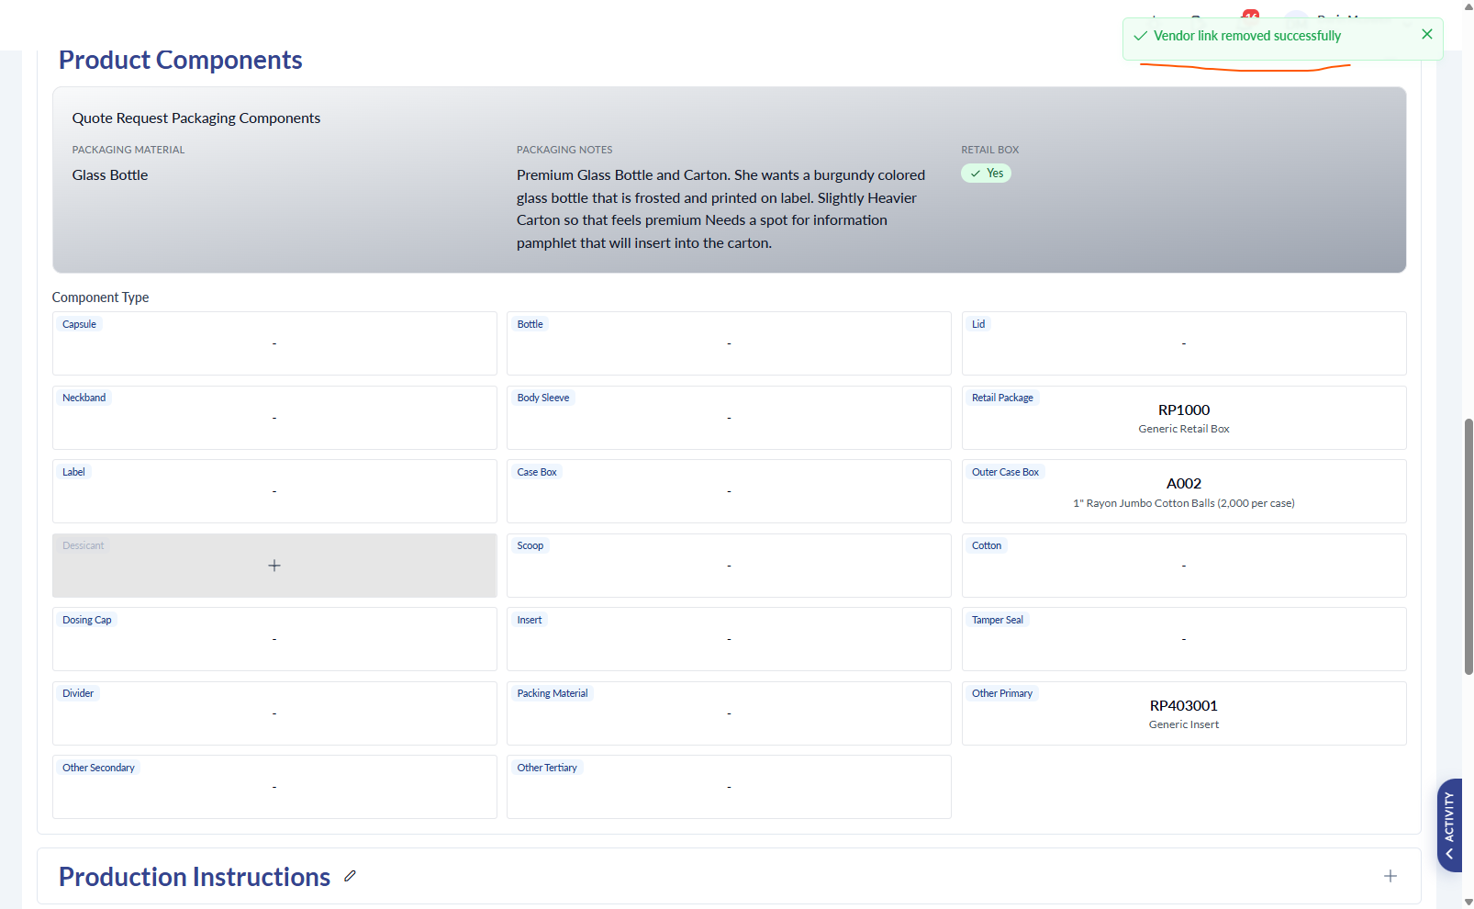Screen dimensions: 1474x909
Task: Click the Glass Bottle packaging material value
Action: 110,174
